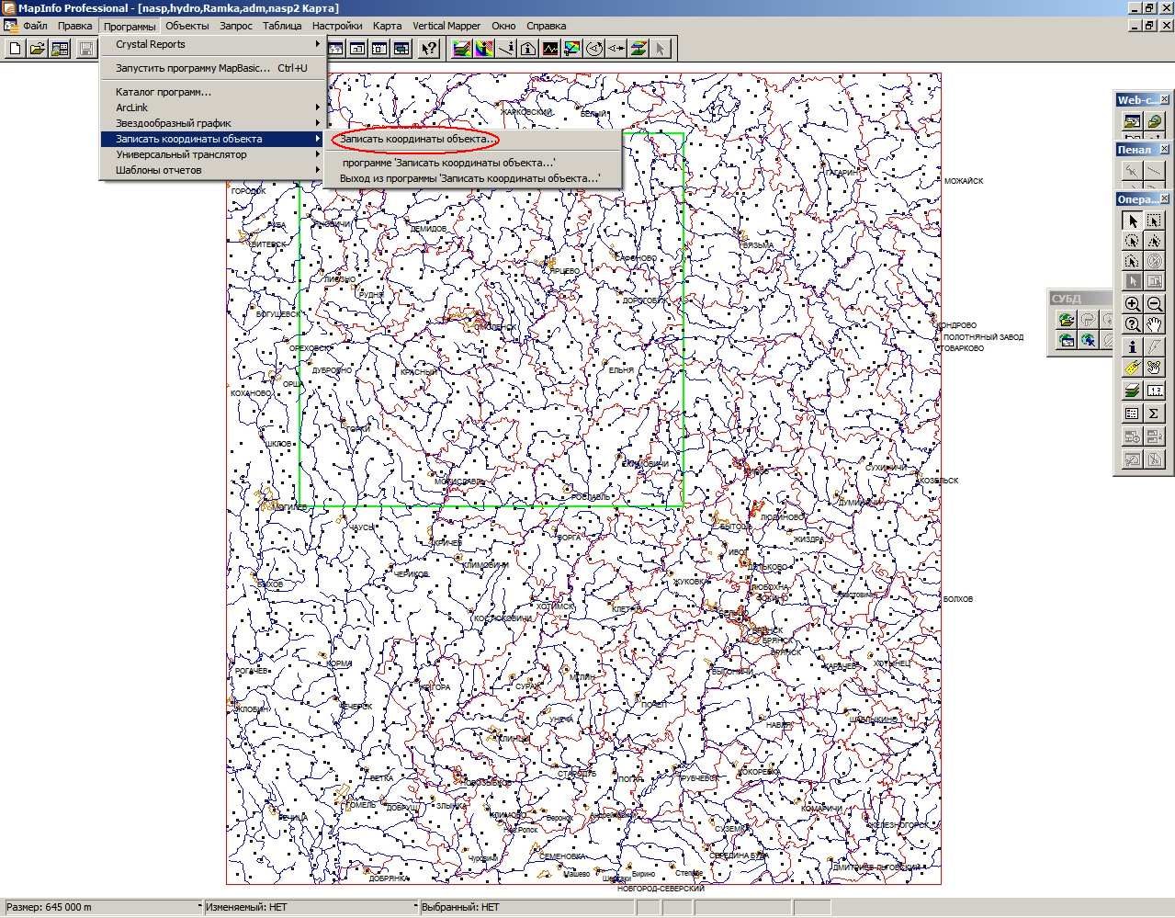
Task: Activate the Zoom-in magnifier tool
Action: pyautogui.click(x=1132, y=304)
